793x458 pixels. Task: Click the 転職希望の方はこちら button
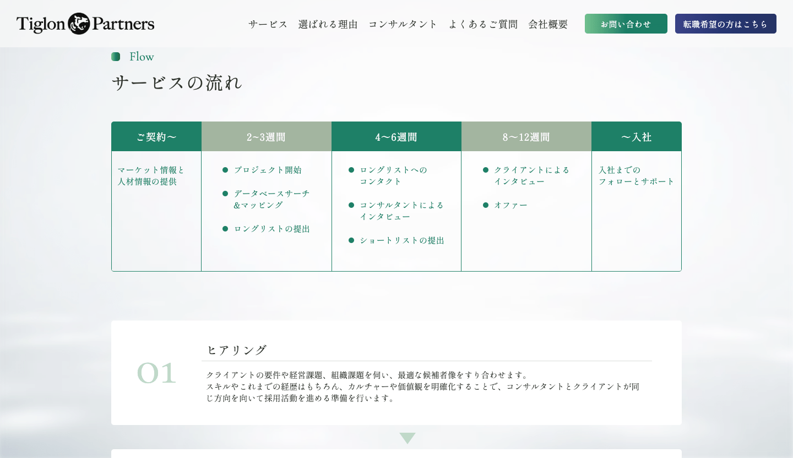pyautogui.click(x=725, y=24)
